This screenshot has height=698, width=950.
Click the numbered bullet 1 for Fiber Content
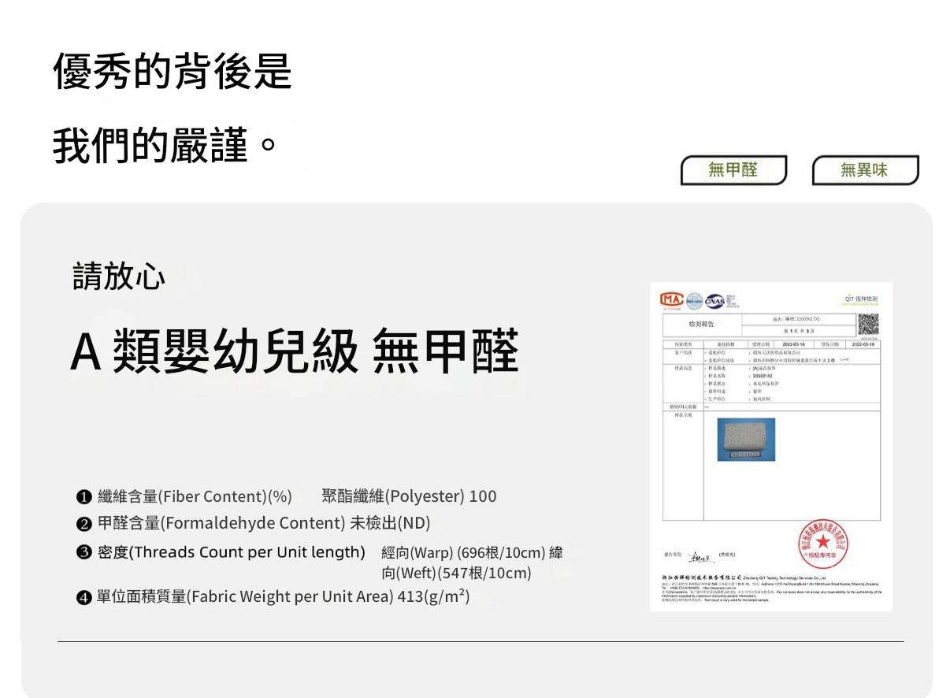coord(83,497)
